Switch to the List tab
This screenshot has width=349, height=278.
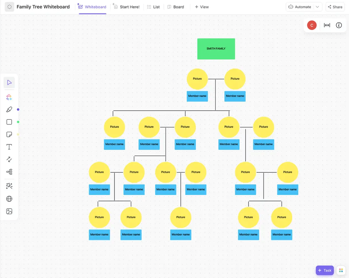coord(153,7)
